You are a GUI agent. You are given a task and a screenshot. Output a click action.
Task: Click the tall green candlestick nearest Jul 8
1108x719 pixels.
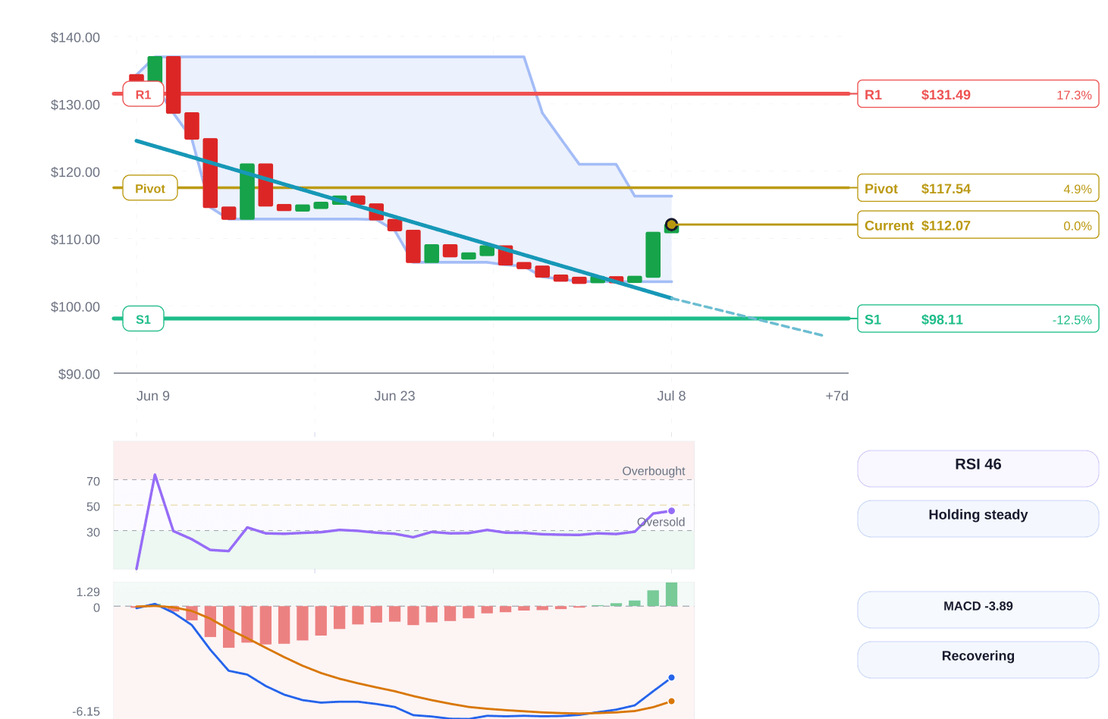pos(653,255)
